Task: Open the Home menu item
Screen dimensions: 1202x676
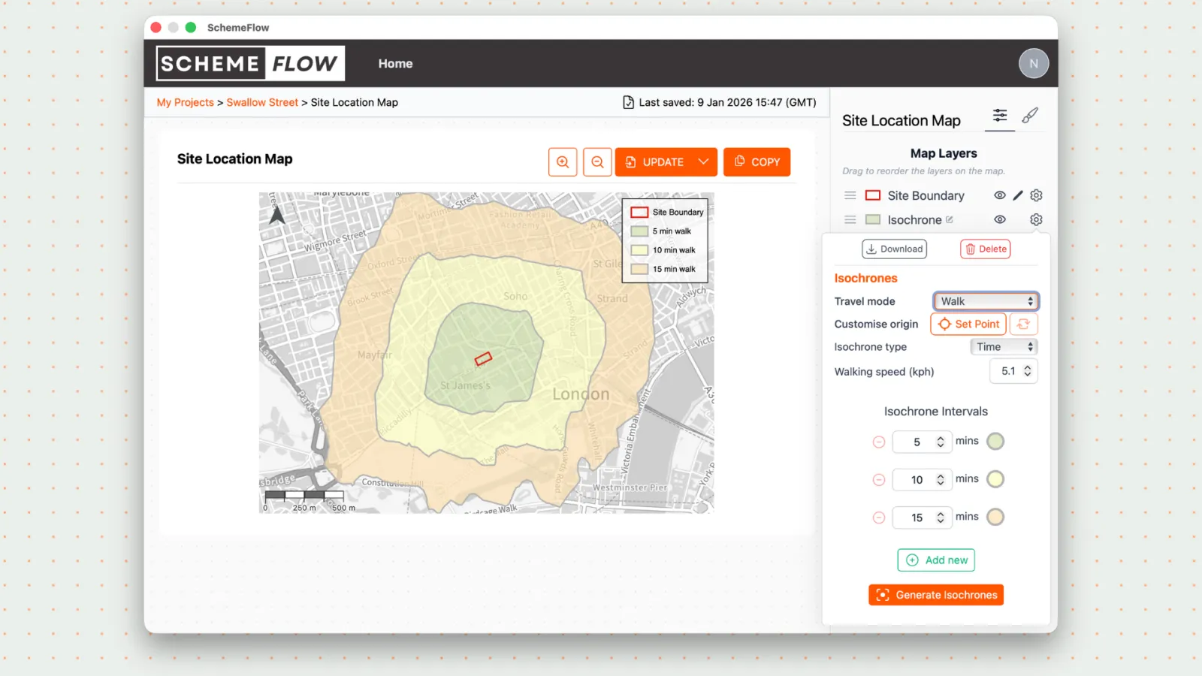Action: point(395,64)
